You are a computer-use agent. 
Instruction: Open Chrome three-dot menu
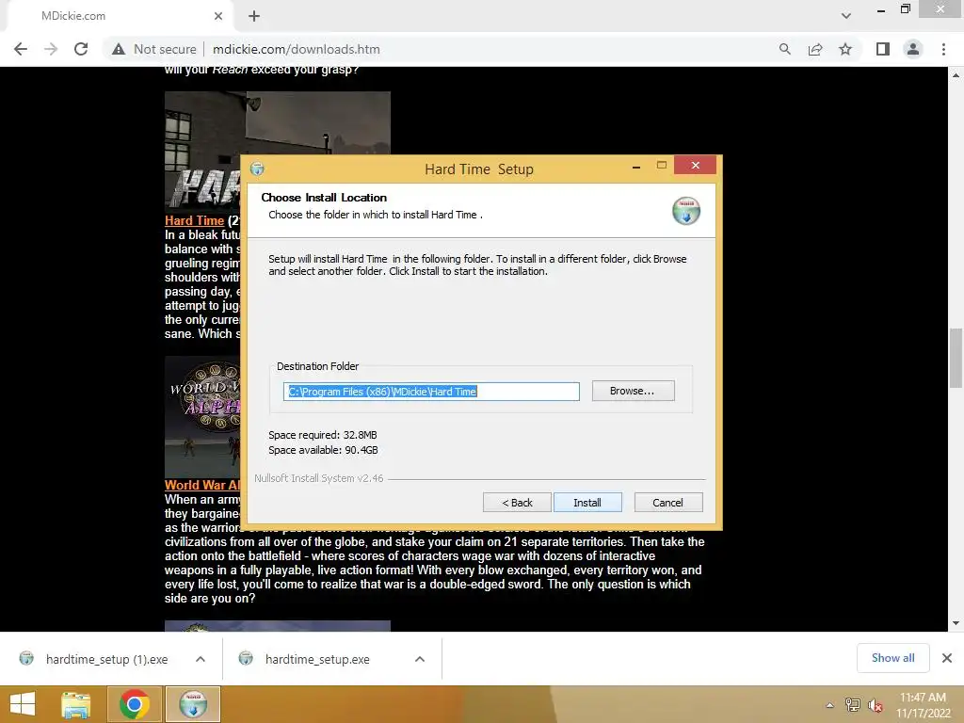(x=943, y=49)
